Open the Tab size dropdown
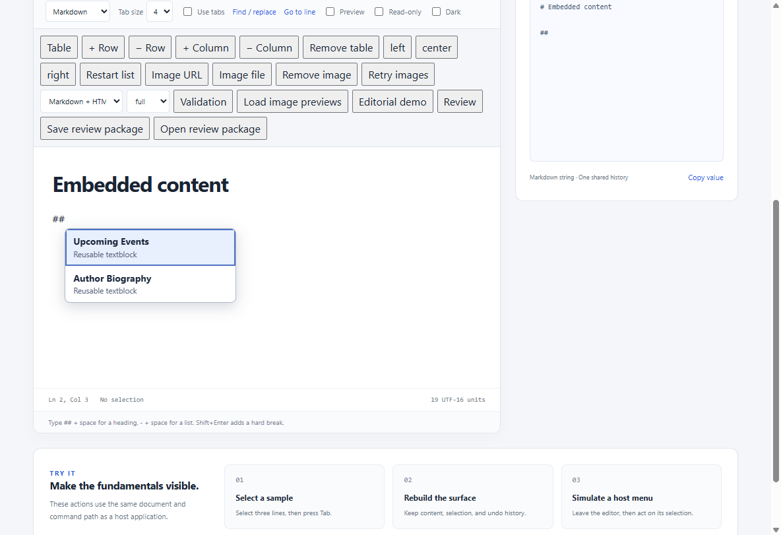The image size is (781, 535). pos(160,11)
